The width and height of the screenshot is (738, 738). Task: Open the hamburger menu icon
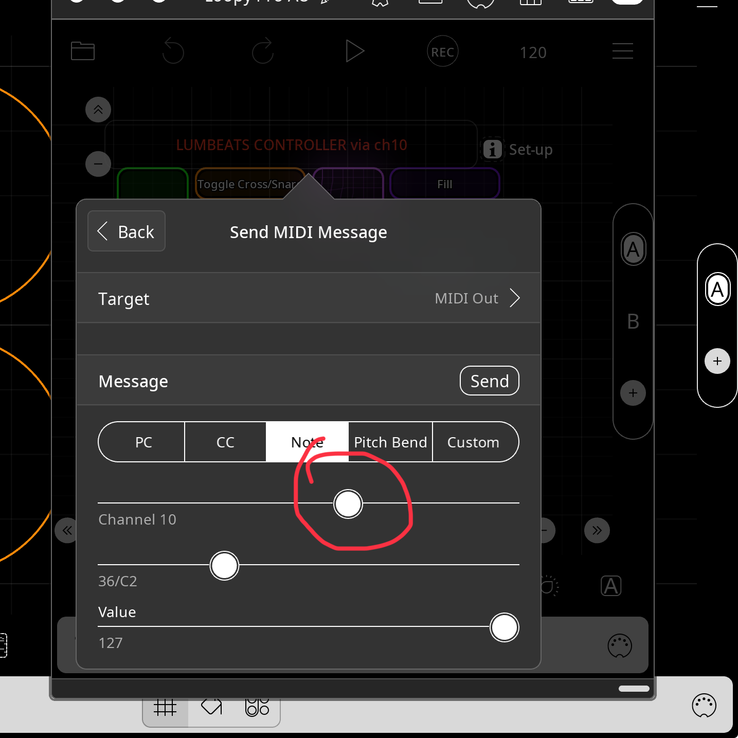point(622,51)
